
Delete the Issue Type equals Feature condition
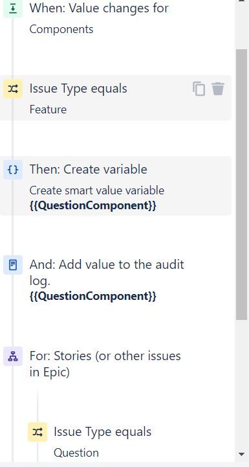(218, 89)
